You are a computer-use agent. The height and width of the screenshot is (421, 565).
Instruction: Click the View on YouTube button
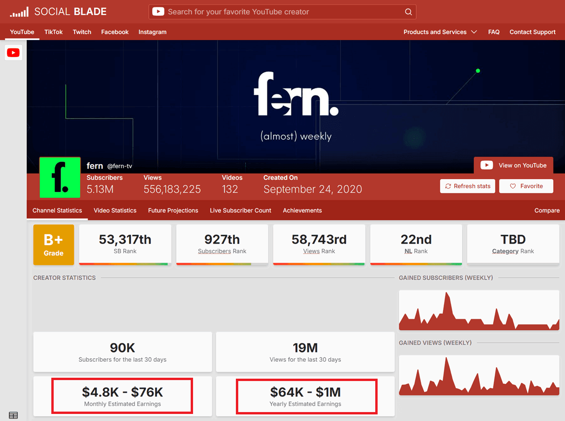[x=514, y=165]
